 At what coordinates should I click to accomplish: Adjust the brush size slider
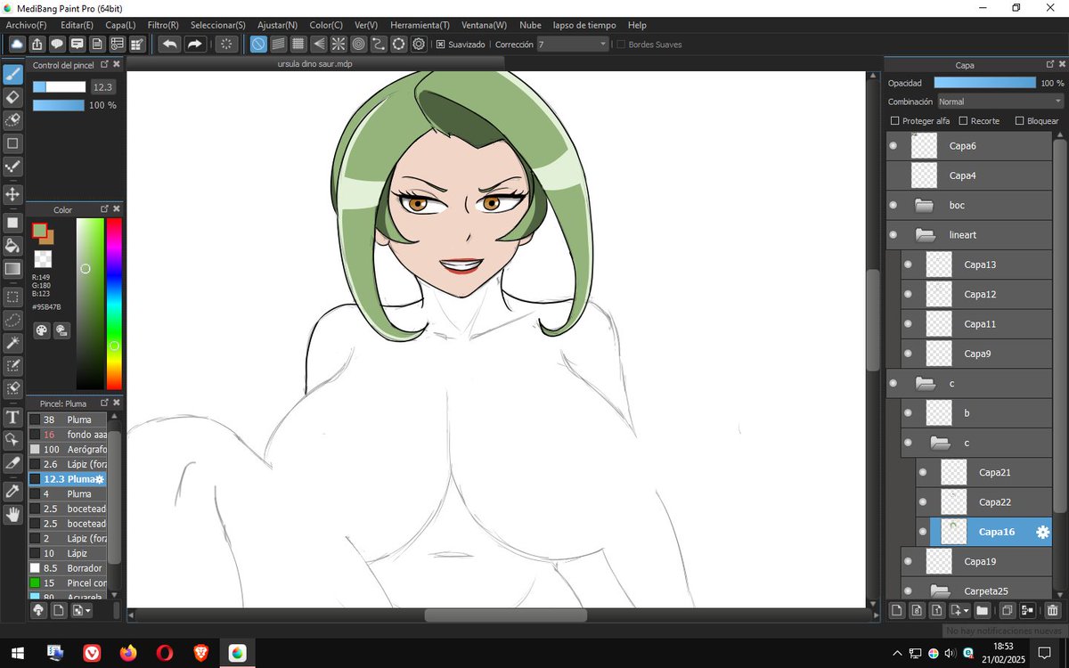(59, 86)
